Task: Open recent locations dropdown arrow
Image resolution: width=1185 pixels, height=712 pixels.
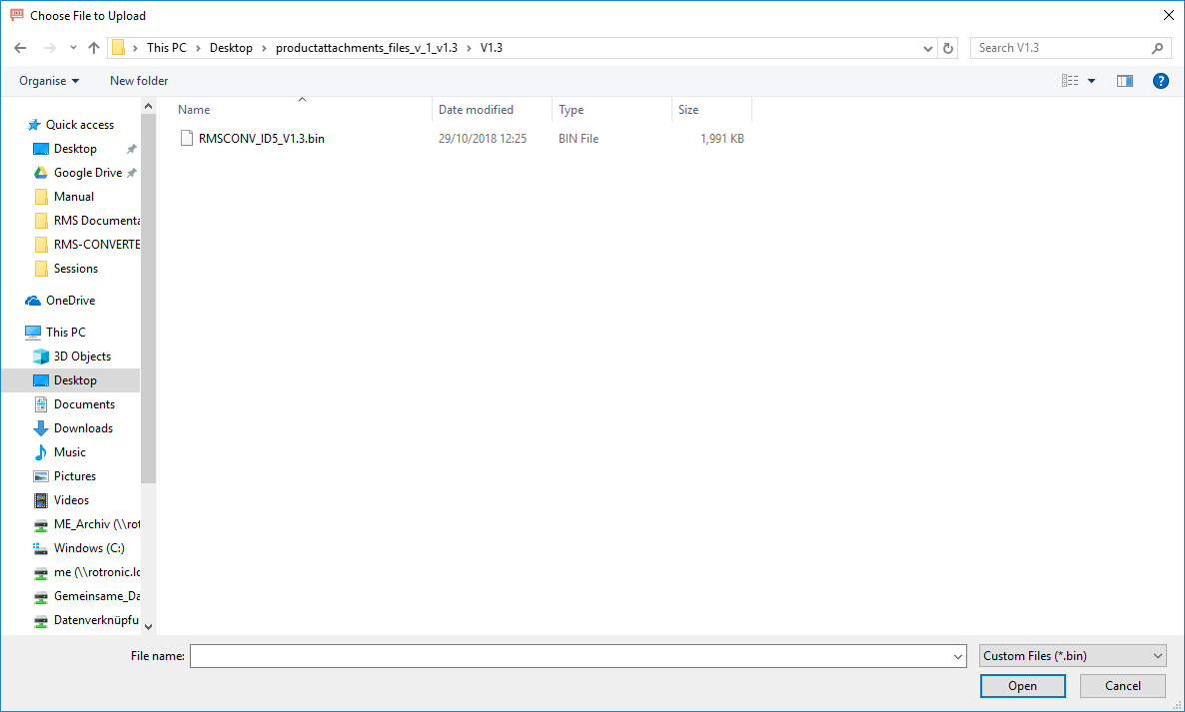Action: (x=73, y=48)
